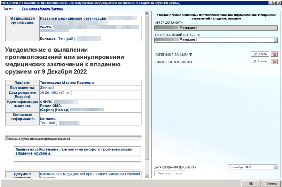This screenshot has width=282, height=187.
Task: Open patient link Тестоедова Марина Павловна
Action: pyautogui.click(x=42, y=9)
